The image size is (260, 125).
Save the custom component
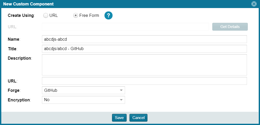(x=119, y=118)
